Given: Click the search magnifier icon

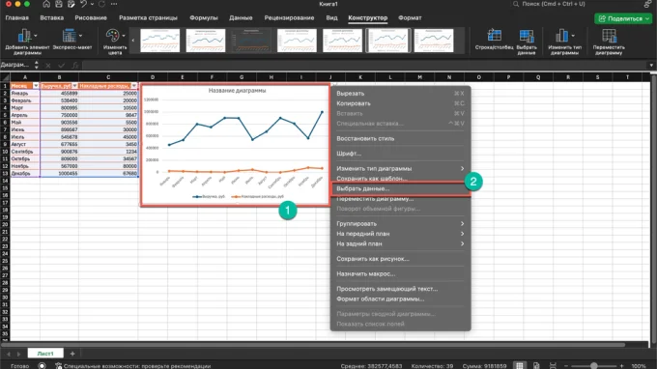Looking at the screenshot, I should 516,4.
